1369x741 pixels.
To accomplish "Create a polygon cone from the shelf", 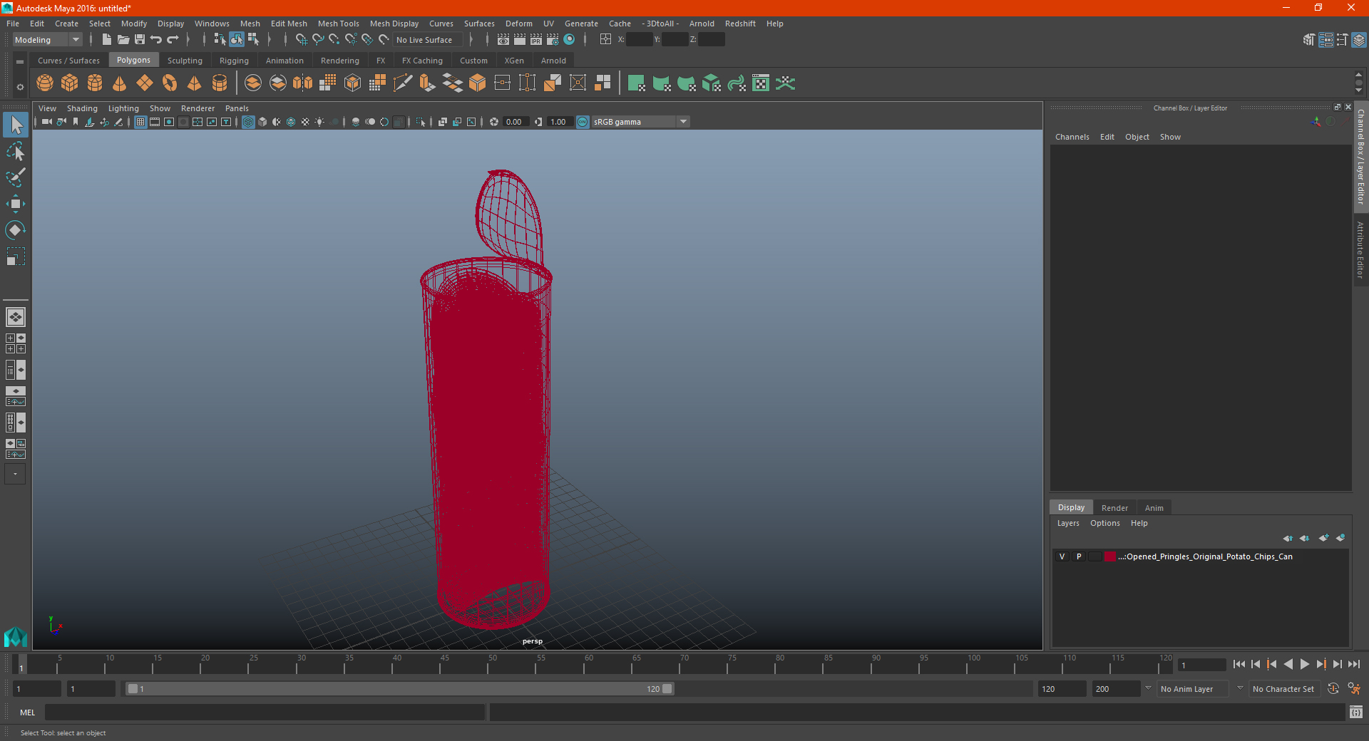I will (120, 83).
